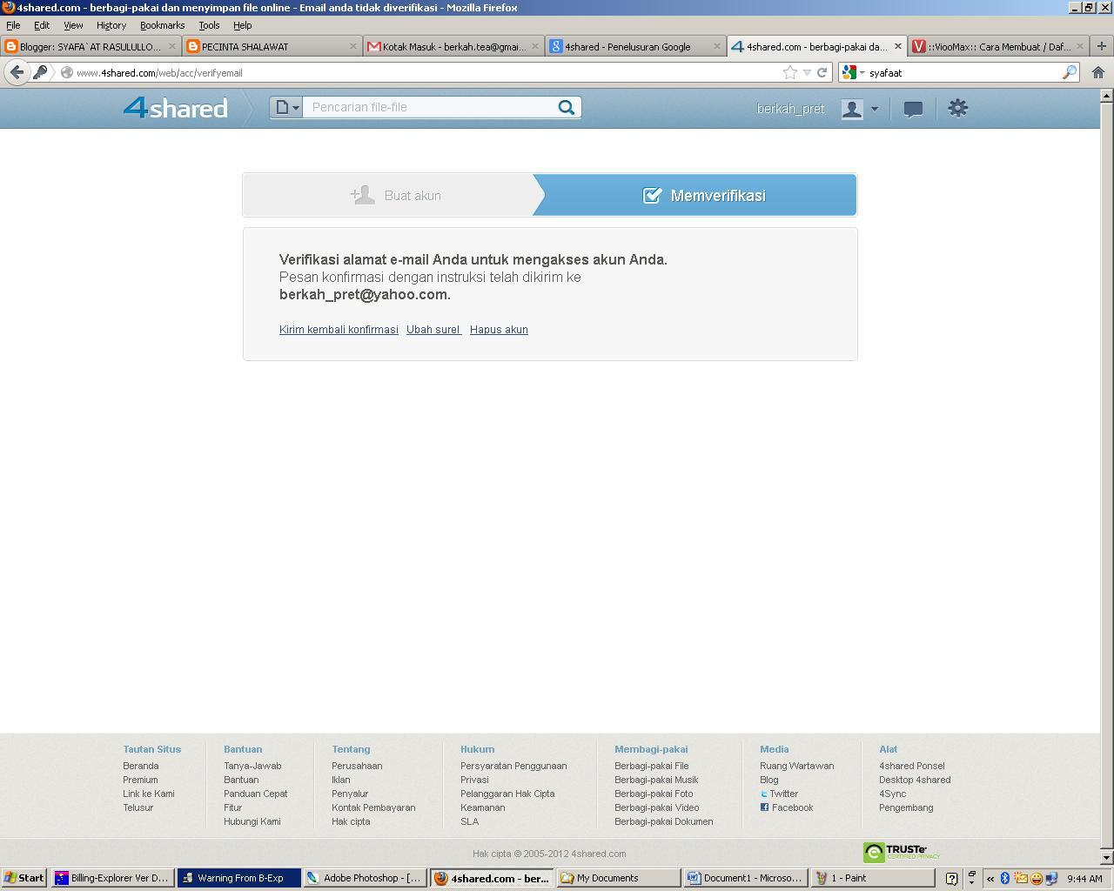Image resolution: width=1114 pixels, height=891 pixels.
Task: Switch to Warning From B-Exp taskbar item
Action: click(x=238, y=878)
